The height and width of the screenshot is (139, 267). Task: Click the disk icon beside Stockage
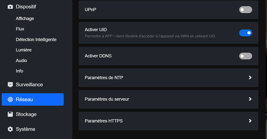tap(10, 114)
